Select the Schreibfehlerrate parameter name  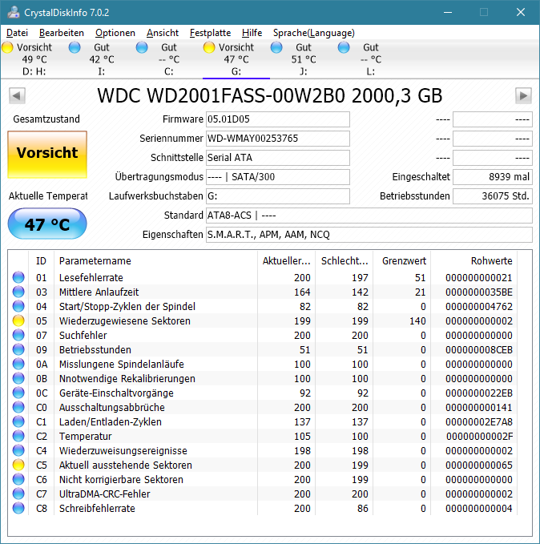click(x=97, y=508)
